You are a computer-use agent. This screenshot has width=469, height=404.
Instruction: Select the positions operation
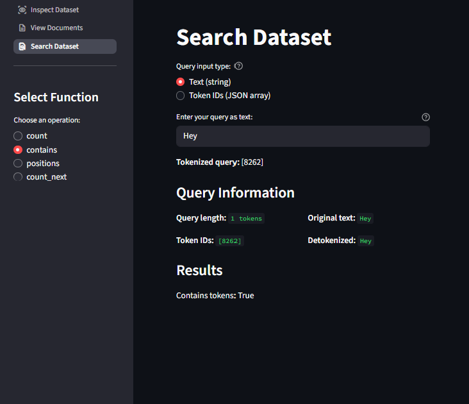click(x=19, y=164)
